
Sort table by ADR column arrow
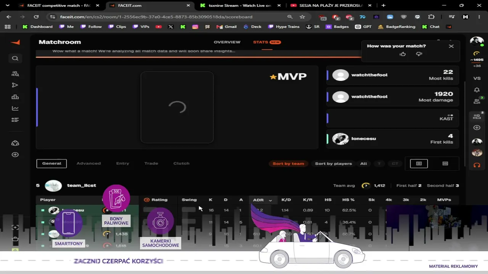pos(270,200)
